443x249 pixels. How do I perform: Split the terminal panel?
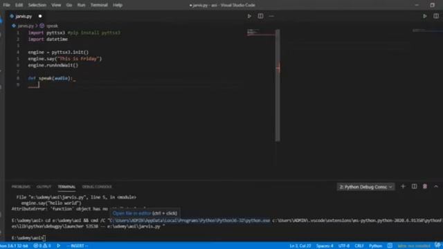click(x=414, y=187)
